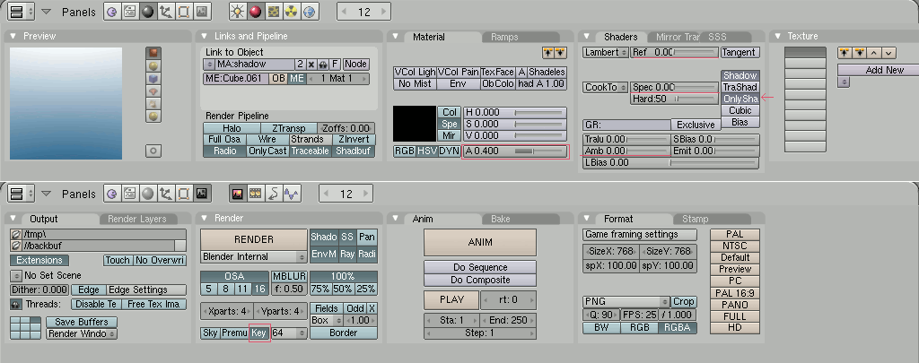
Task: Open PNG file format dropdown
Action: 626,301
